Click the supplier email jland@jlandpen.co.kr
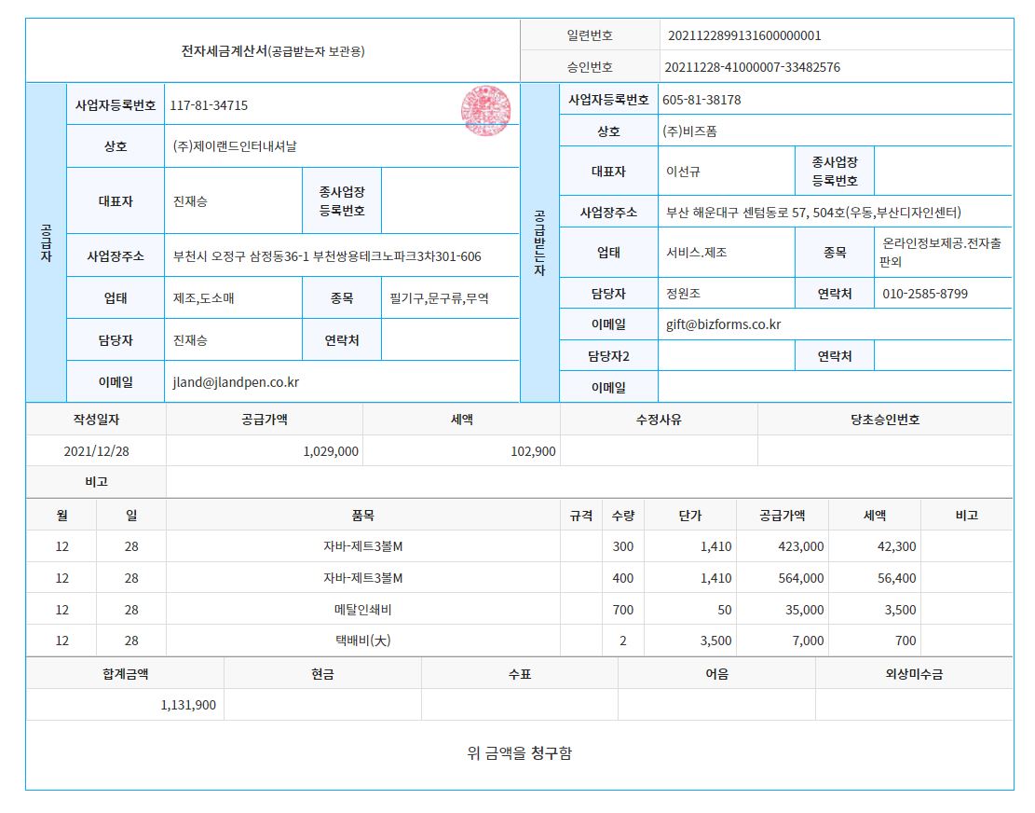The width and height of the screenshot is (1035, 813). 236,382
